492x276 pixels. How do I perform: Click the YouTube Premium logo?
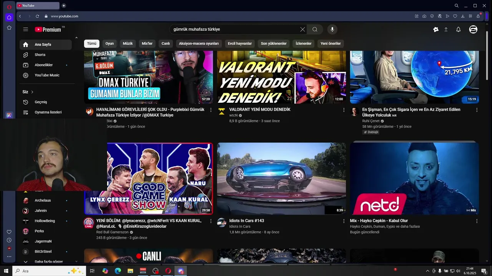pos(48,30)
